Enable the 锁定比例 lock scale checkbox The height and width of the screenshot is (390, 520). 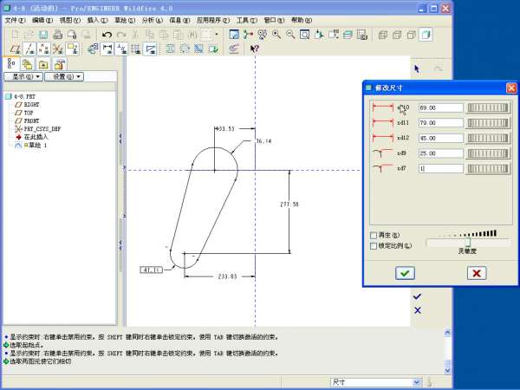(374, 246)
